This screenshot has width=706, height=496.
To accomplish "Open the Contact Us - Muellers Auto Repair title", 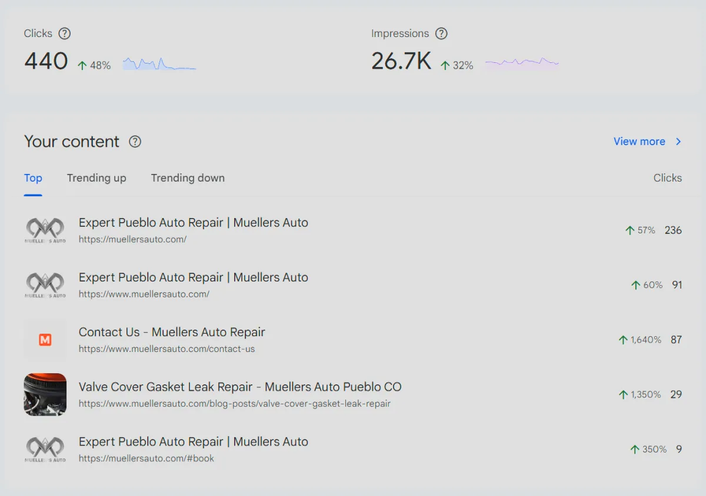I will (x=172, y=332).
